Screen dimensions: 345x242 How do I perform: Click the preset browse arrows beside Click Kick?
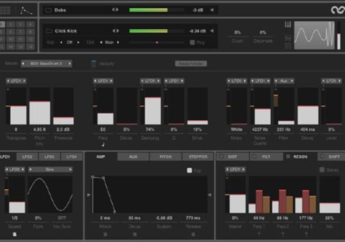[x=115, y=31]
